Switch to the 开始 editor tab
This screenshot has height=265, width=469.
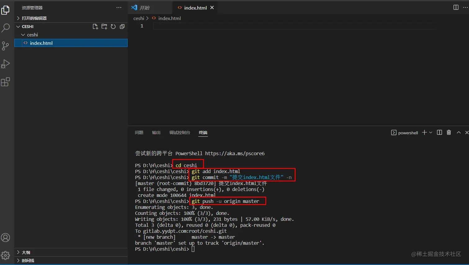click(150, 8)
